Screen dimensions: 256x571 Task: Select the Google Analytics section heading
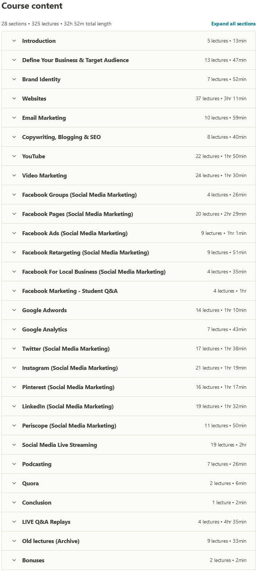coord(44,330)
